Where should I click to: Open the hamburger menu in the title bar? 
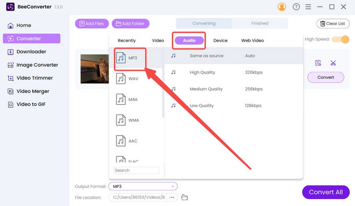308,7
